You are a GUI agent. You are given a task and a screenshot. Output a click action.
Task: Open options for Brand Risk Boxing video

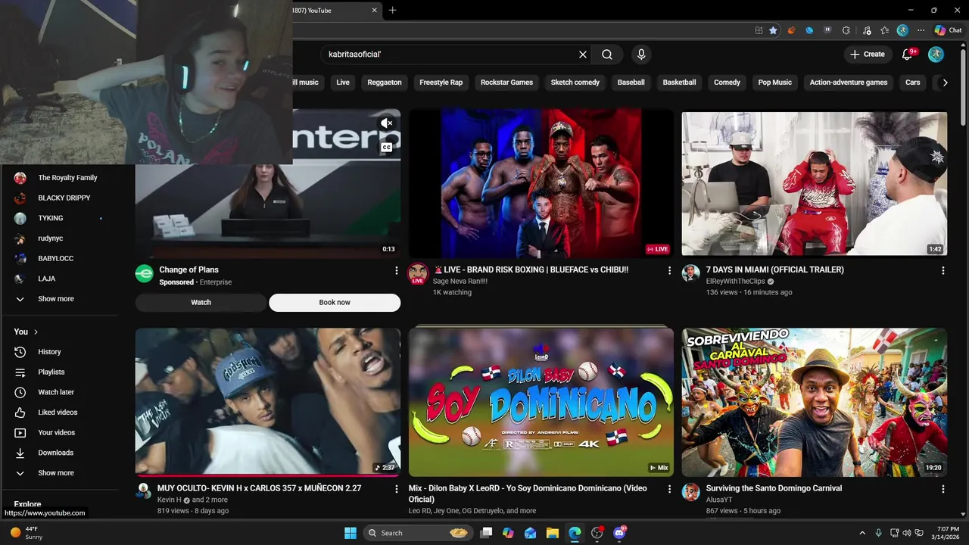pos(669,270)
